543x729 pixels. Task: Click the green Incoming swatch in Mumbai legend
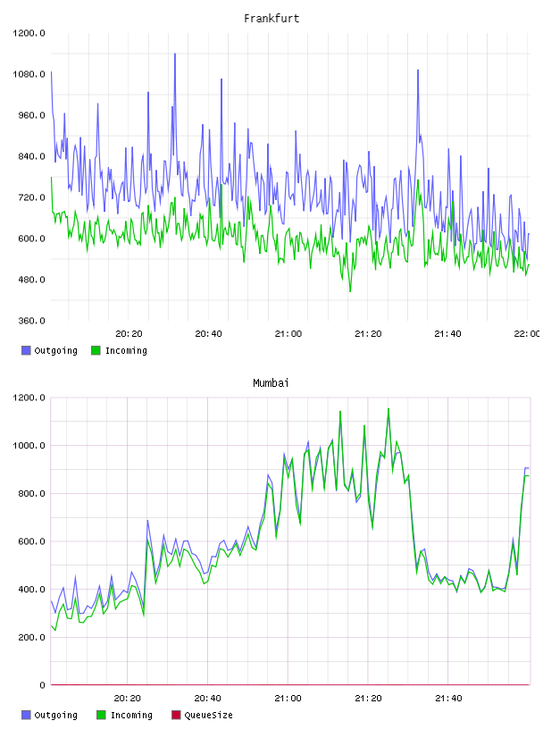(101, 715)
